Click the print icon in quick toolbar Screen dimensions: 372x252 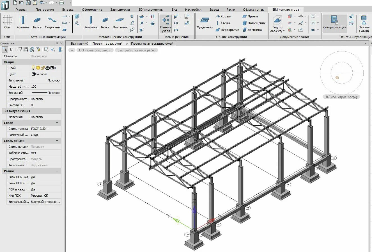tap(61, 3)
